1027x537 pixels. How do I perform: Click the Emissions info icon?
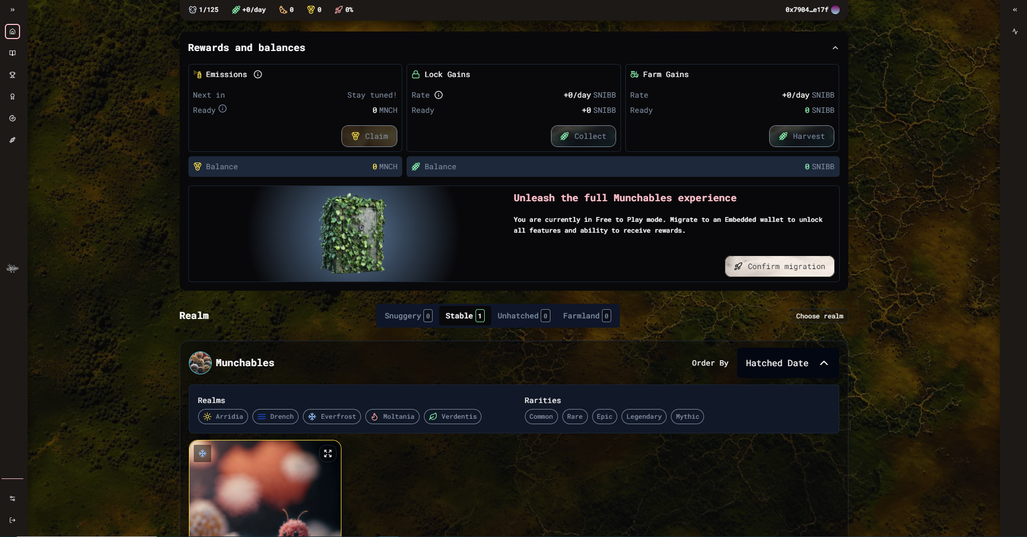[x=258, y=74]
